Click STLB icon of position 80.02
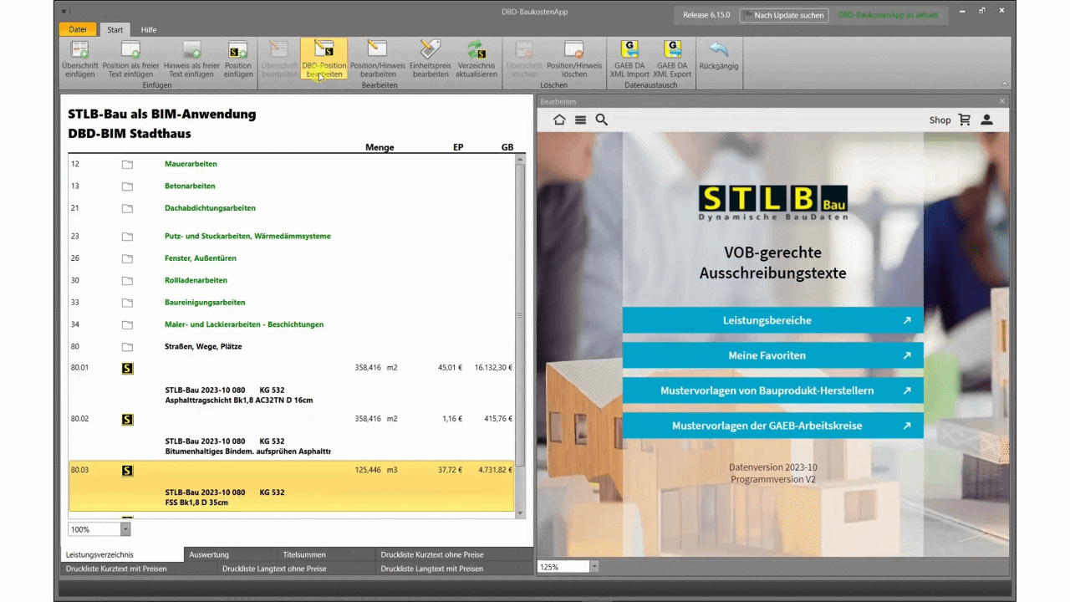 (x=127, y=420)
